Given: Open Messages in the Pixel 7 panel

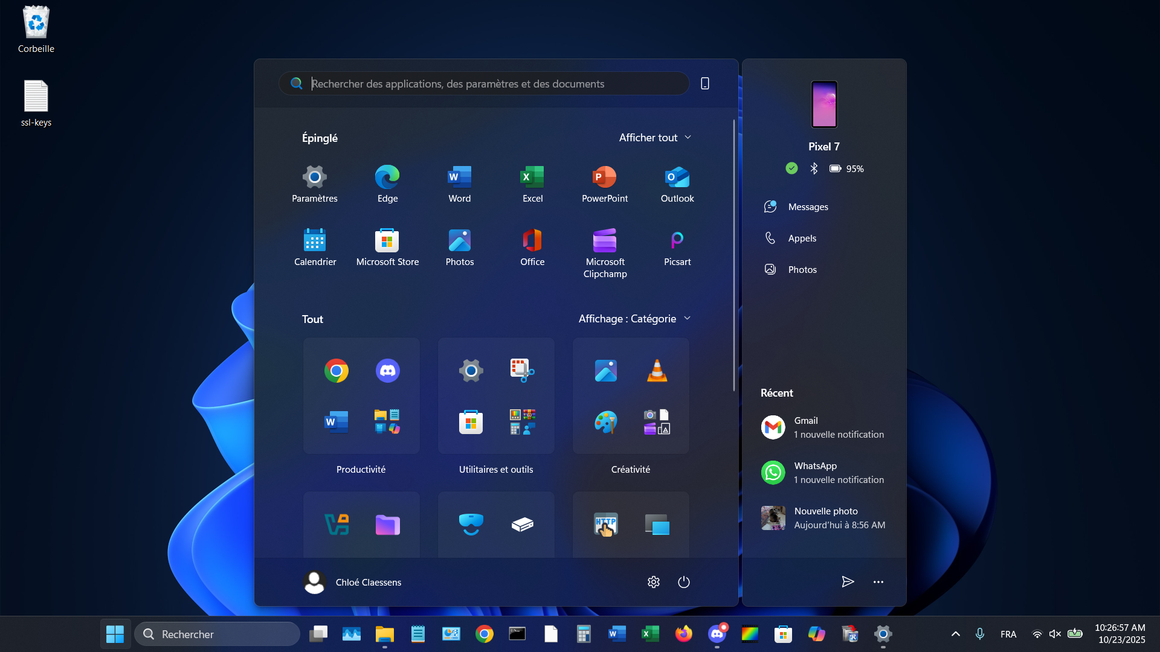Looking at the screenshot, I should tap(807, 206).
